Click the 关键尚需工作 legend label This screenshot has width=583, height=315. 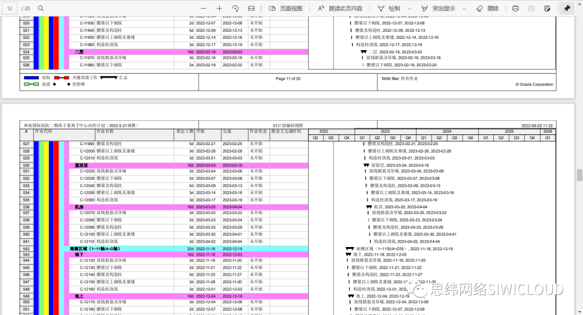coord(85,78)
